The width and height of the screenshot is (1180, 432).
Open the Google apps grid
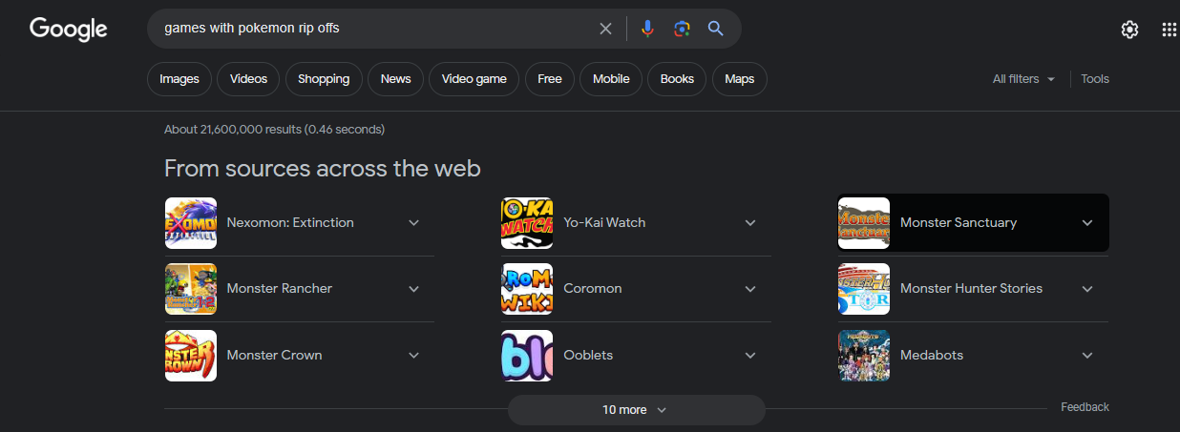coord(1169,30)
